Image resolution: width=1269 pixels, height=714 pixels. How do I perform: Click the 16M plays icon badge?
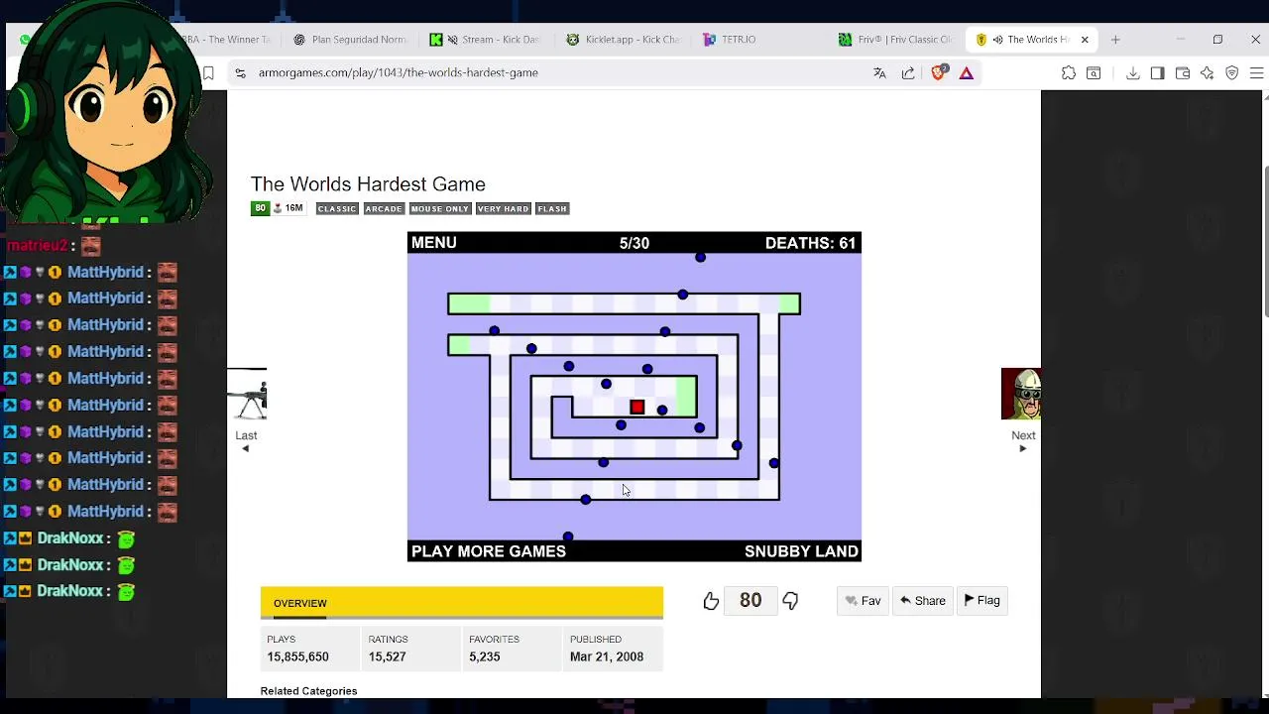(288, 208)
